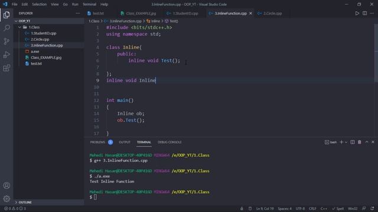Open the terminal launch profile dropdown arrow
The height and width of the screenshot is (212, 378).
click(x=346, y=142)
